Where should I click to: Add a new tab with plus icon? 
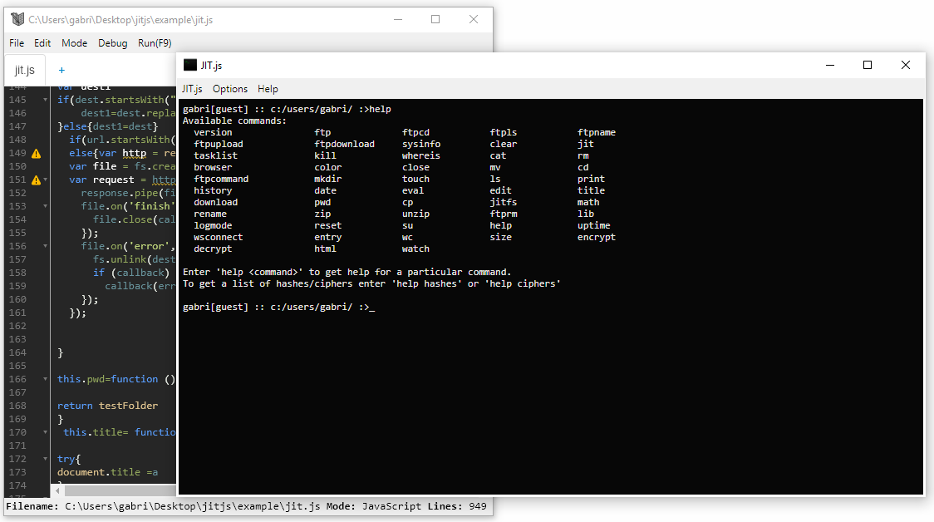click(61, 71)
